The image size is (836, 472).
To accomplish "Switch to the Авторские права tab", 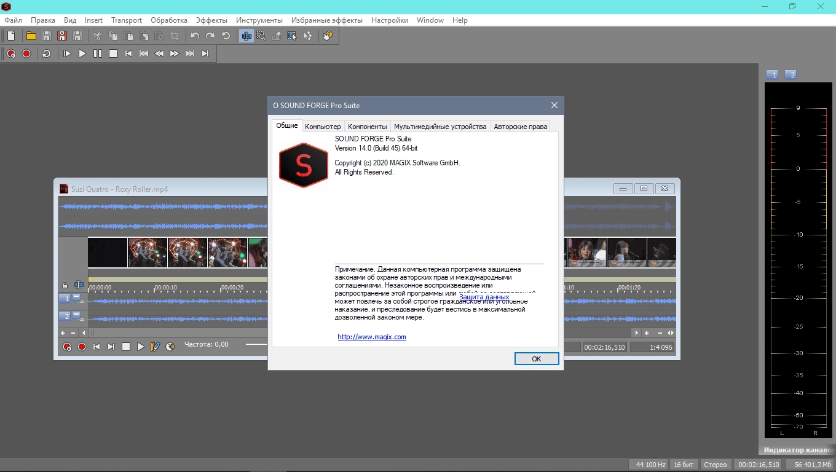I will [x=520, y=127].
